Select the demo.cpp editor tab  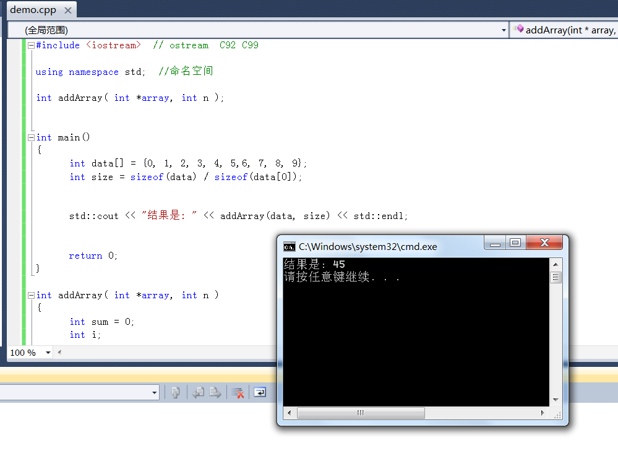pyautogui.click(x=33, y=10)
